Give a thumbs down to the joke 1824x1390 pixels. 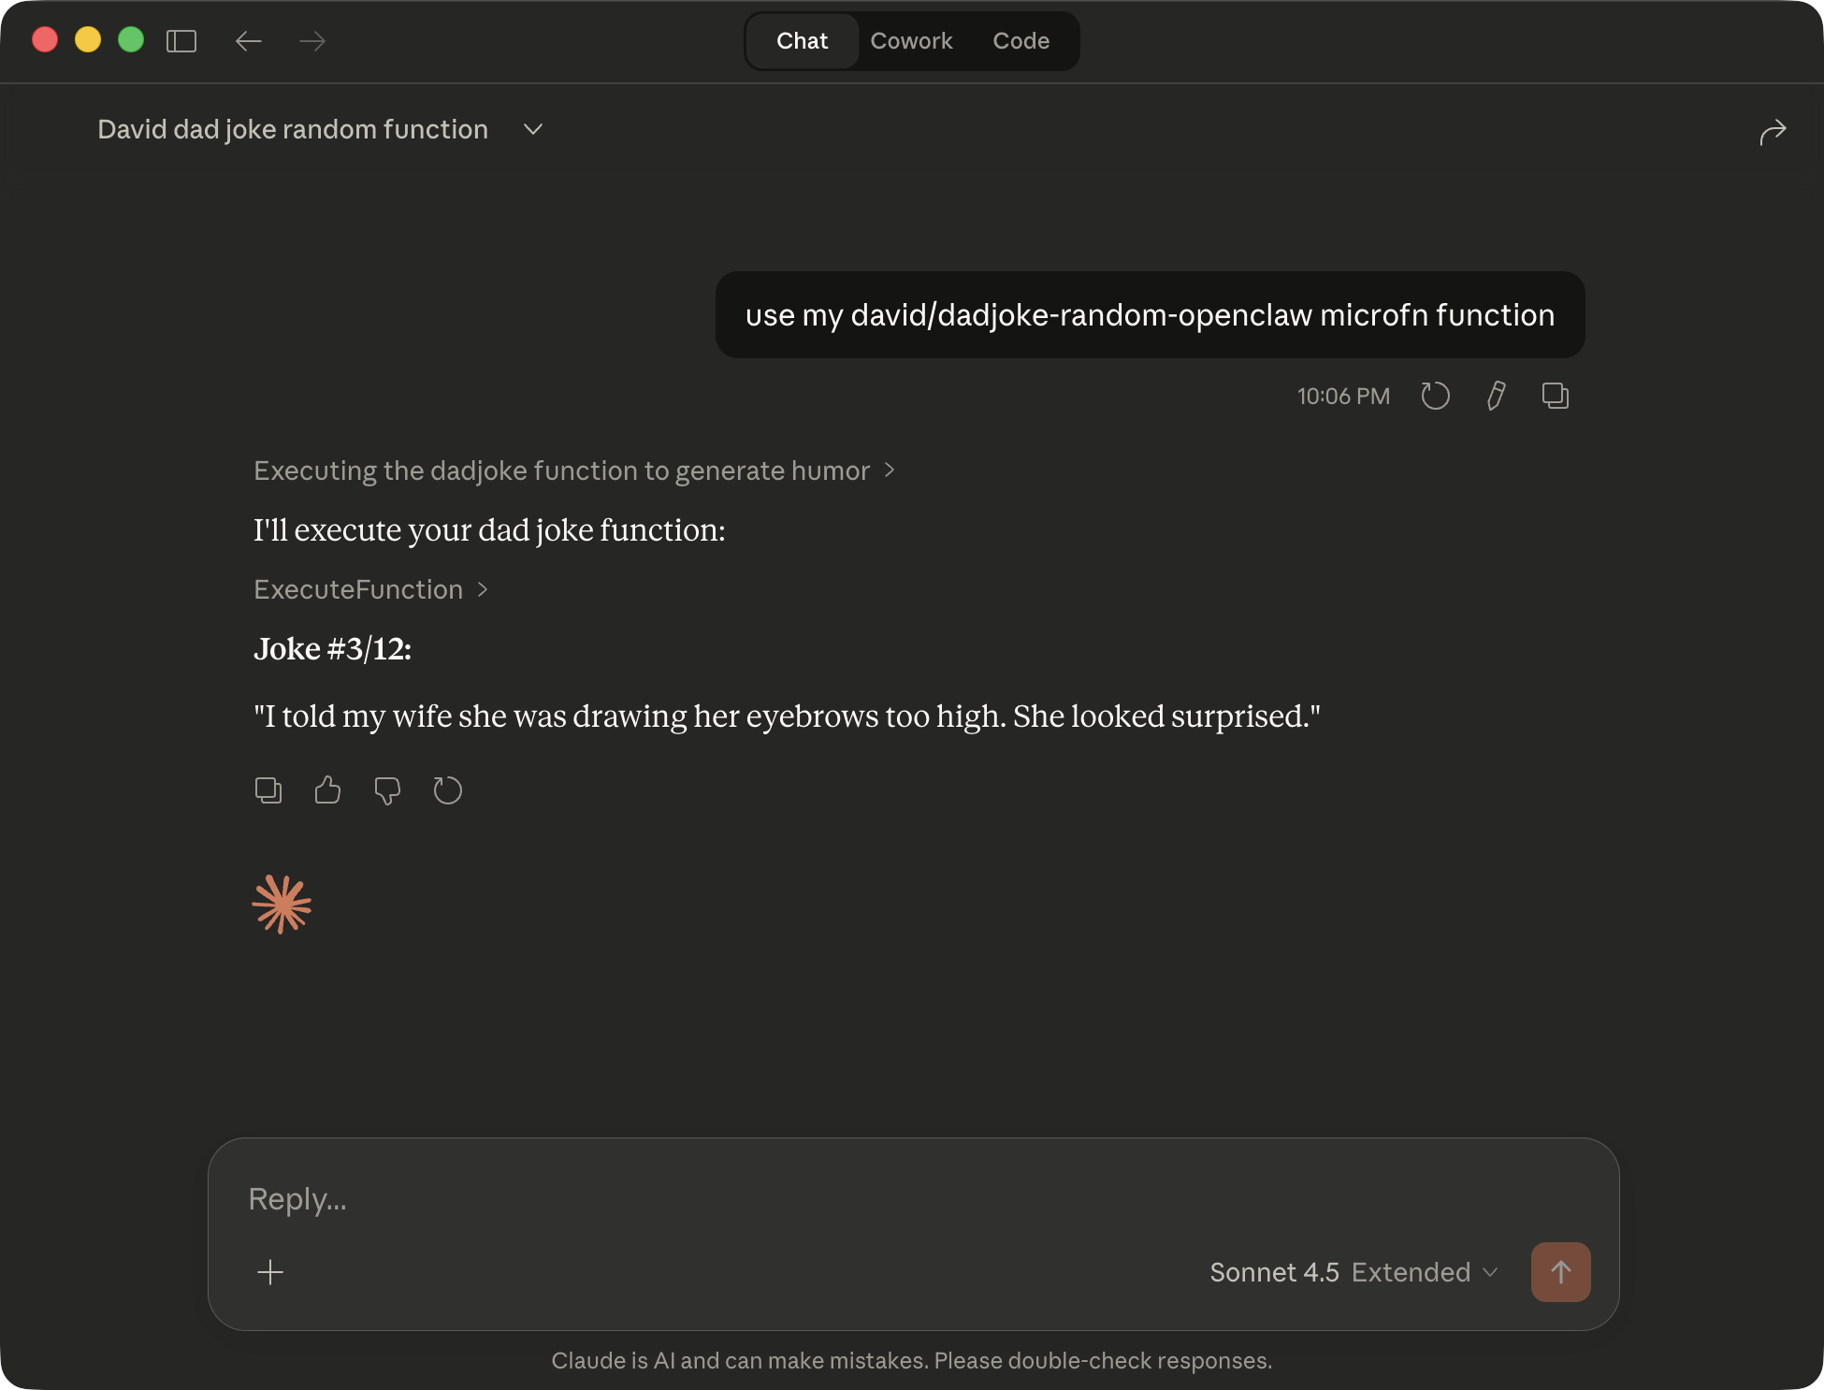[387, 790]
